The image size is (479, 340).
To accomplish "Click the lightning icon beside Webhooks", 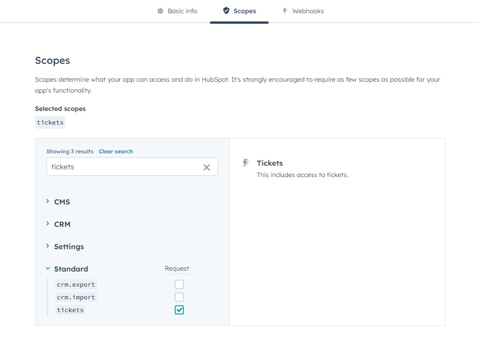I will (x=285, y=10).
